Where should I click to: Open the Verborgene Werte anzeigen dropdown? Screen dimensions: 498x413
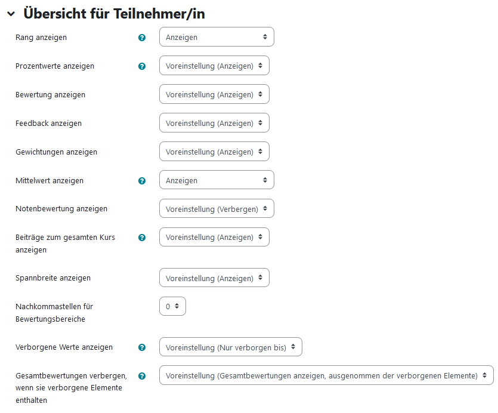231,347
